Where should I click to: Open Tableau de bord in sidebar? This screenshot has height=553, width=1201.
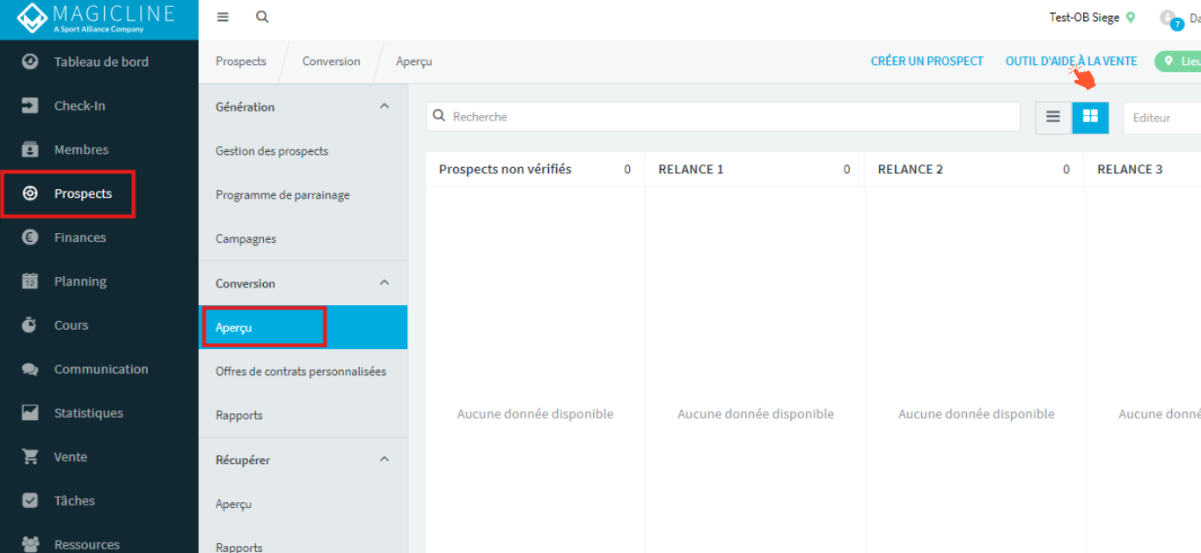101,62
